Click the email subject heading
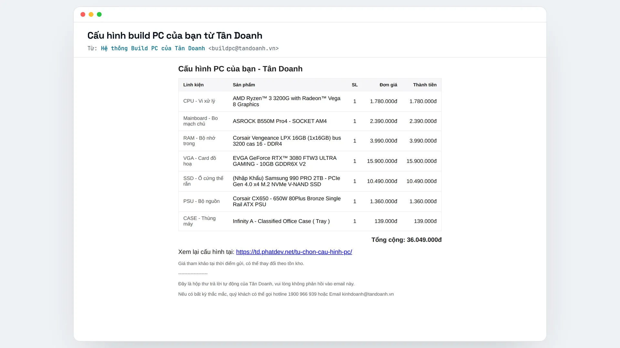Viewport: 620px width, 348px height. 175,35
